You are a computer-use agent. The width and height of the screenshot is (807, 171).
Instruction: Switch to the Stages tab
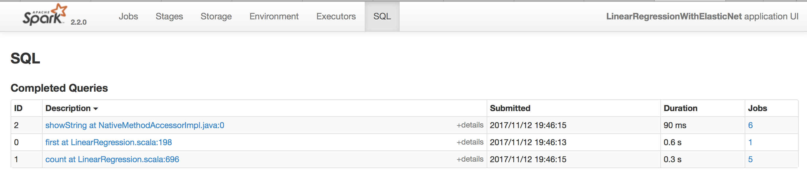pos(169,16)
